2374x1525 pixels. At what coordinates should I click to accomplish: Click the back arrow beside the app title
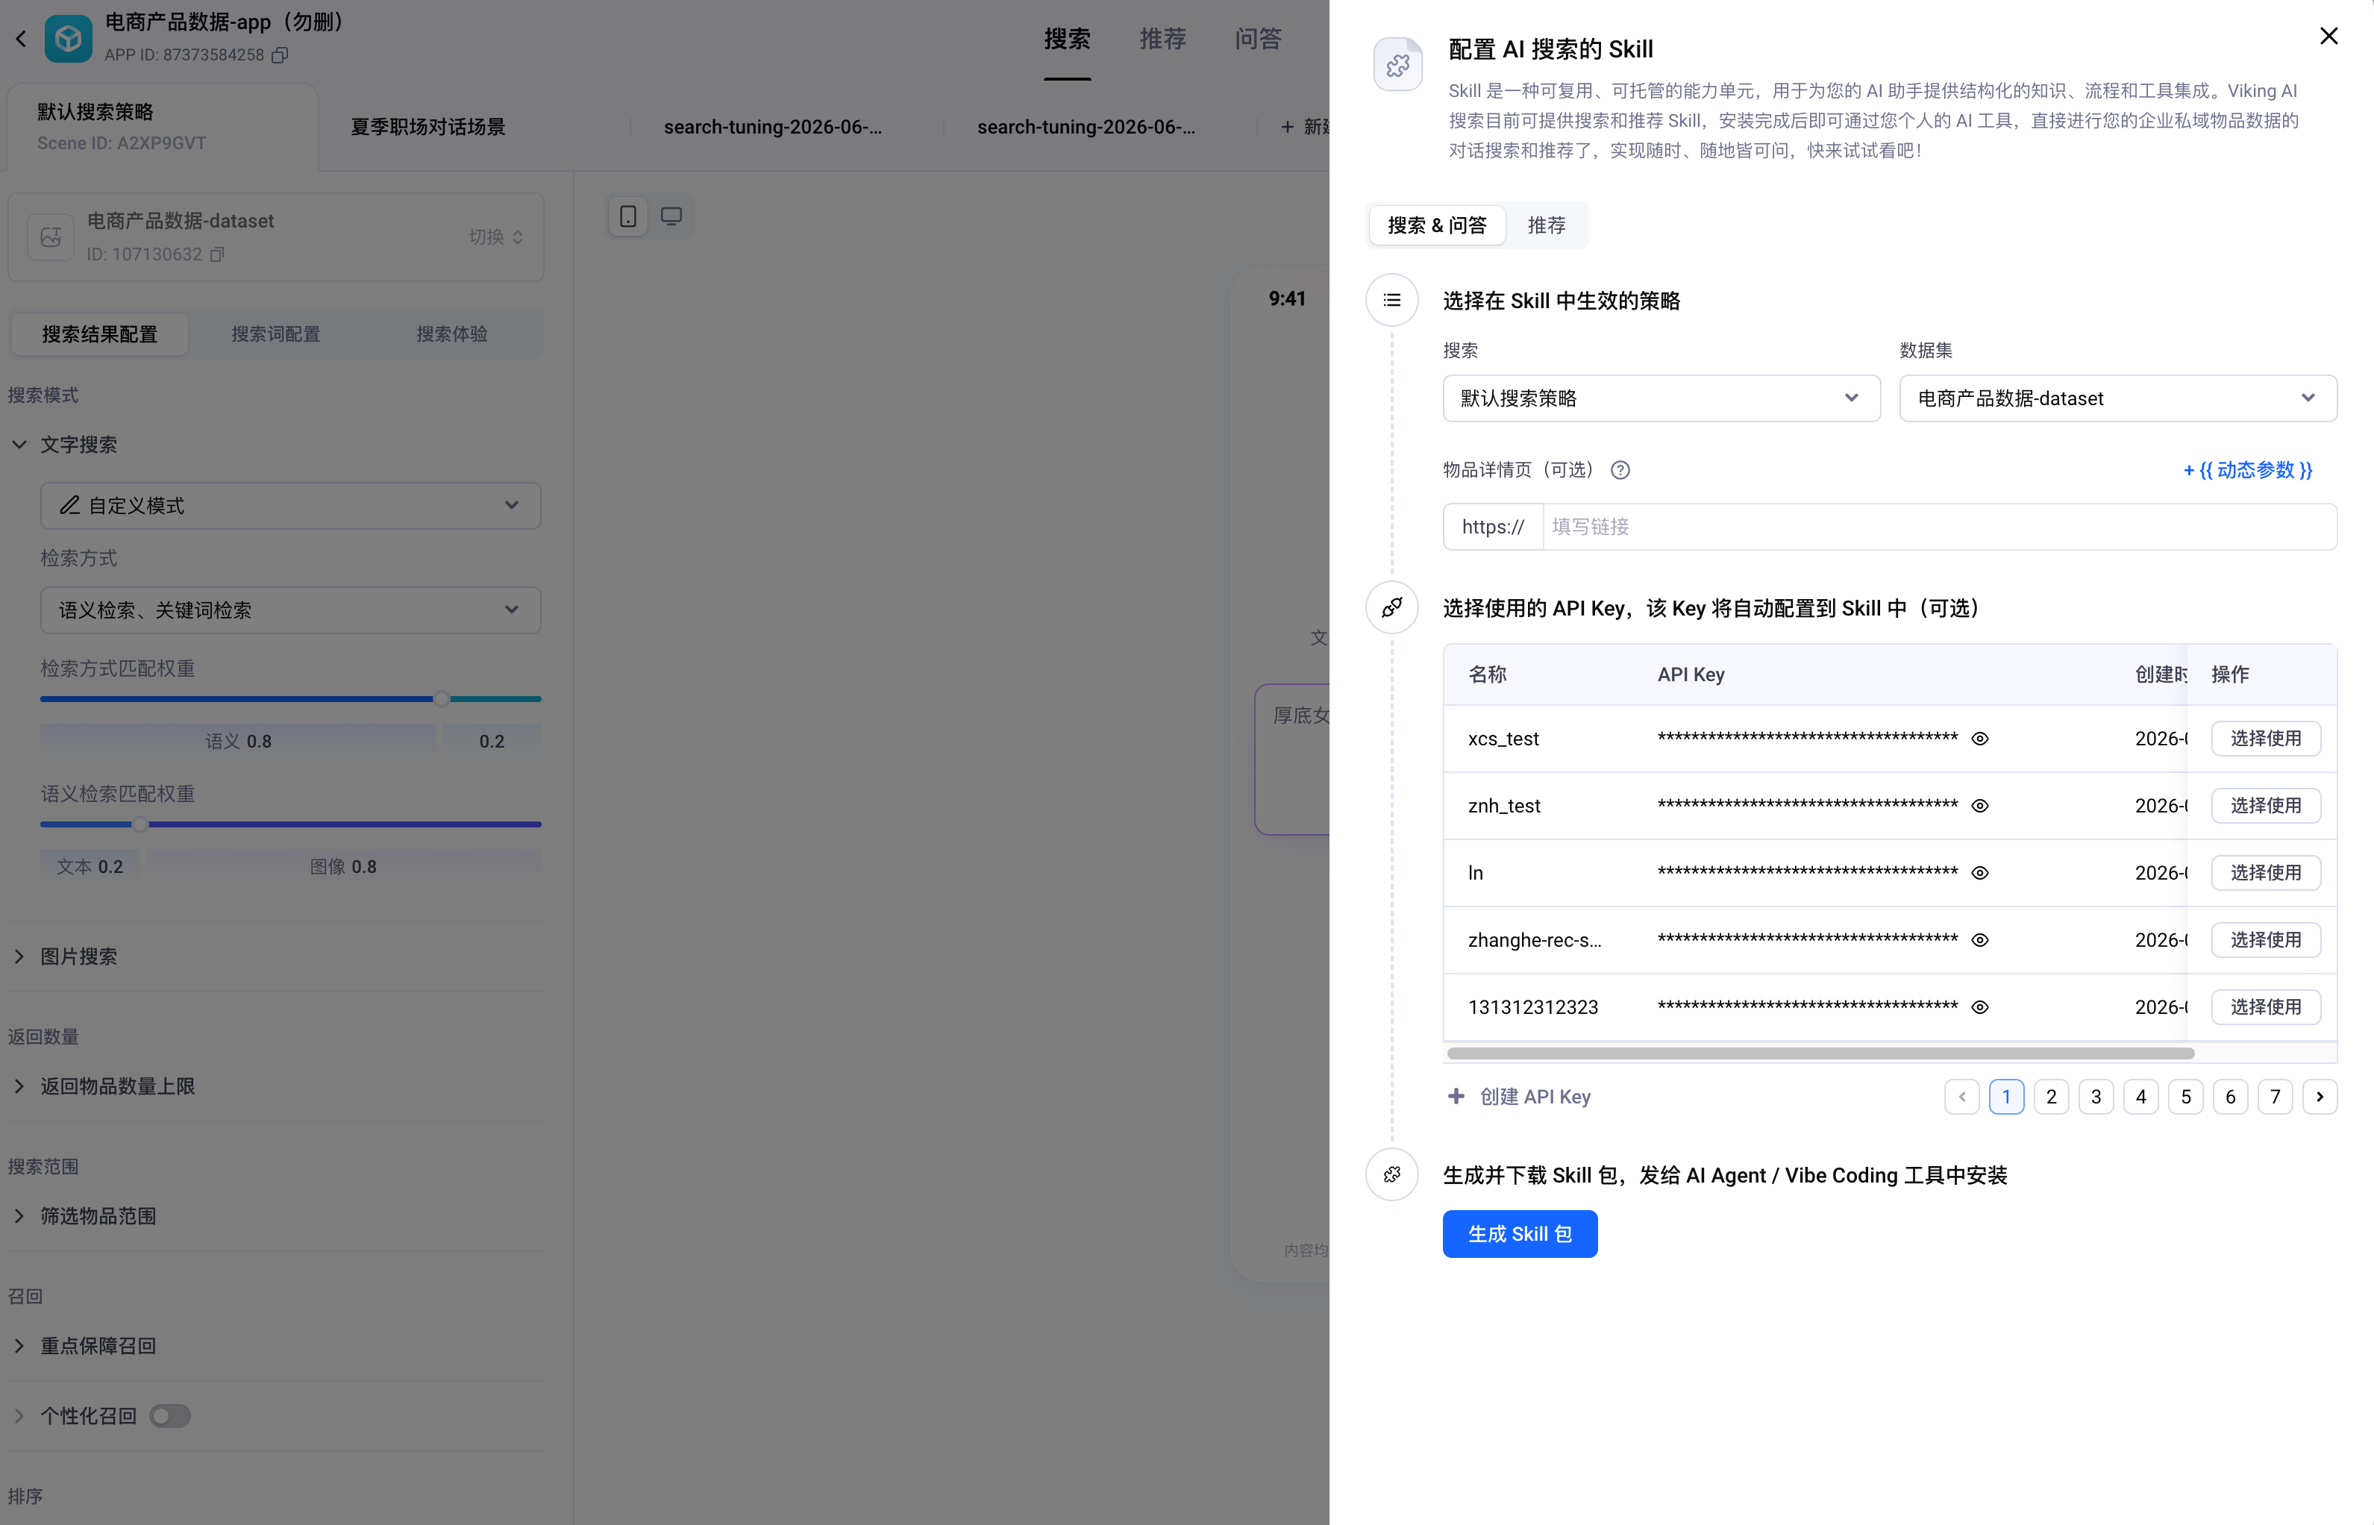(x=21, y=39)
